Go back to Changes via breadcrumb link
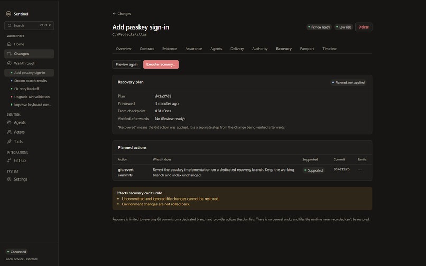Screen dimensions: 426x266 pos(122,14)
